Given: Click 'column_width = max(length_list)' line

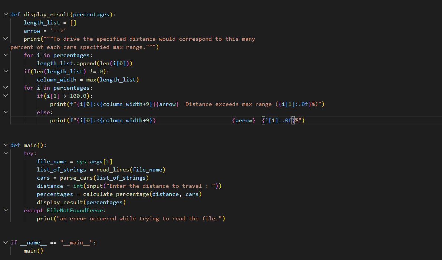Looking at the screenshot, I should [88, 80].
